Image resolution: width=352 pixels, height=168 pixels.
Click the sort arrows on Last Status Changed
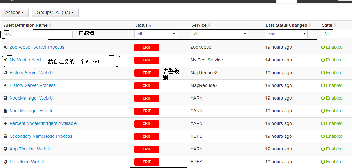(x=310, y=25)
